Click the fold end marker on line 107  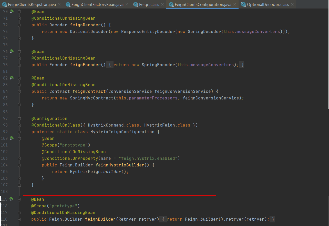[19, 185]
